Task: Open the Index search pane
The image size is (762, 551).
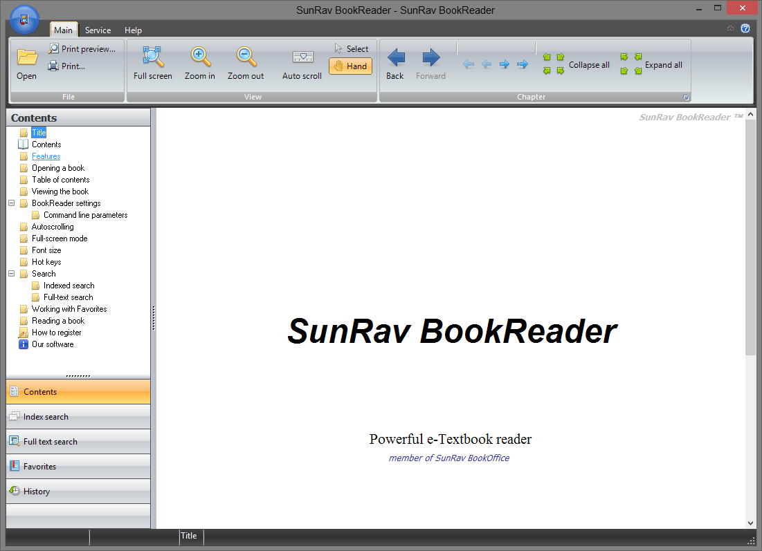Action: pyautogui.click(x=78, y=416)
